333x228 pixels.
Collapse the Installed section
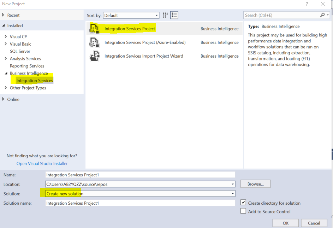click(x=4, y=25)
